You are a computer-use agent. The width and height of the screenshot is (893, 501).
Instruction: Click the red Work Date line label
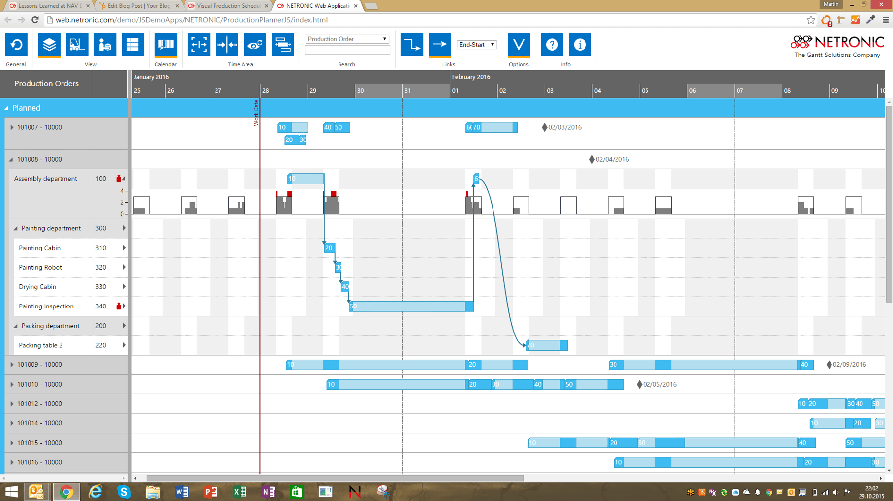[256, 113]
